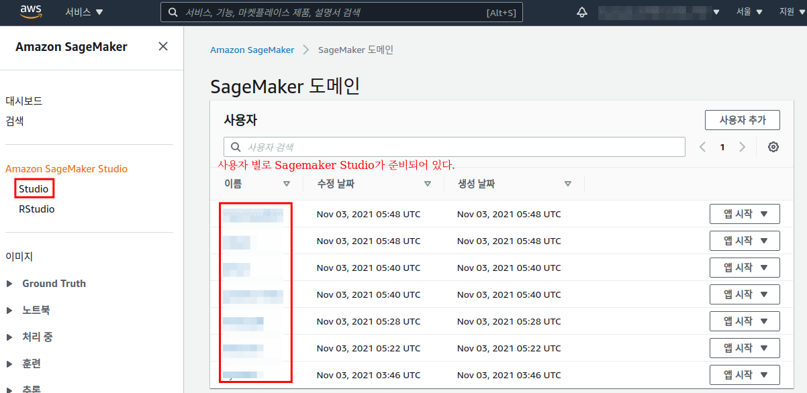Select page number 1 in pagination
The width and height of the screenshot is (807, 393).
coord(722,147)
